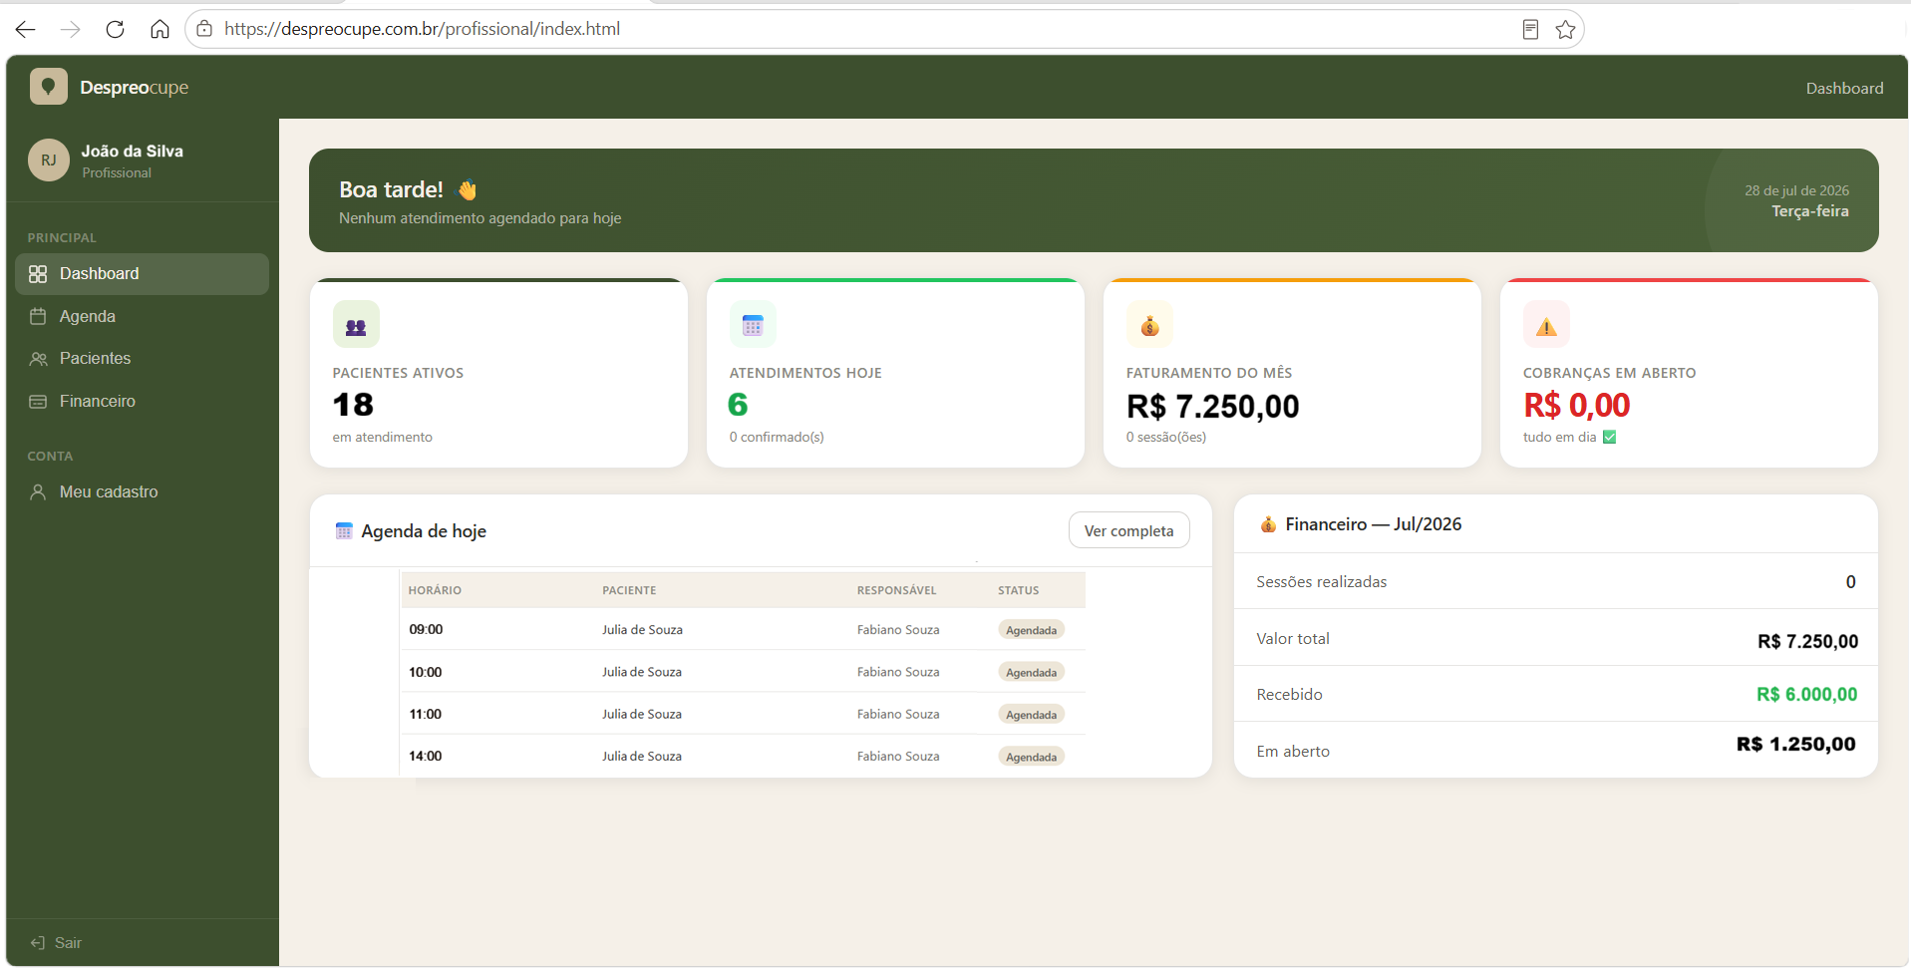Click the João da Silva profile name
Viewport: 1911px width, 969px height.
pos(133,151)
